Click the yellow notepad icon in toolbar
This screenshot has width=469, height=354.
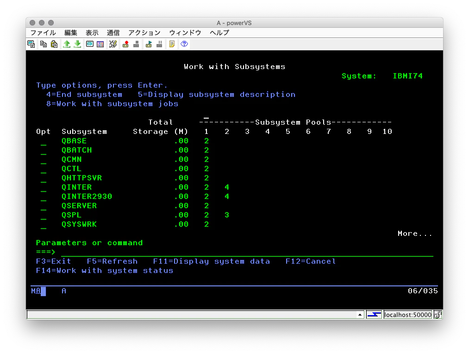pyautogui.click(x=172, y=44)
